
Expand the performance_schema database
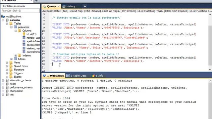point(3,88)
